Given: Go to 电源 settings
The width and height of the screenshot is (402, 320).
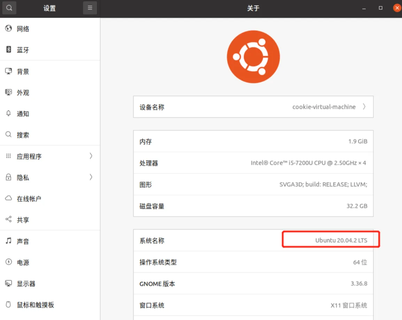Looking at the screenshot, I should point(50,262).
